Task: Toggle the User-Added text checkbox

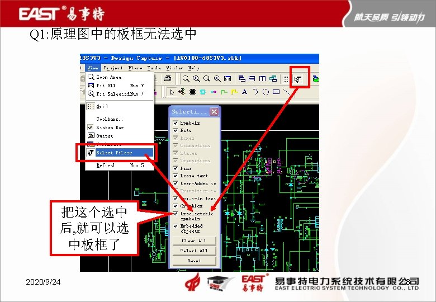Action: click(x=175, y=183)
